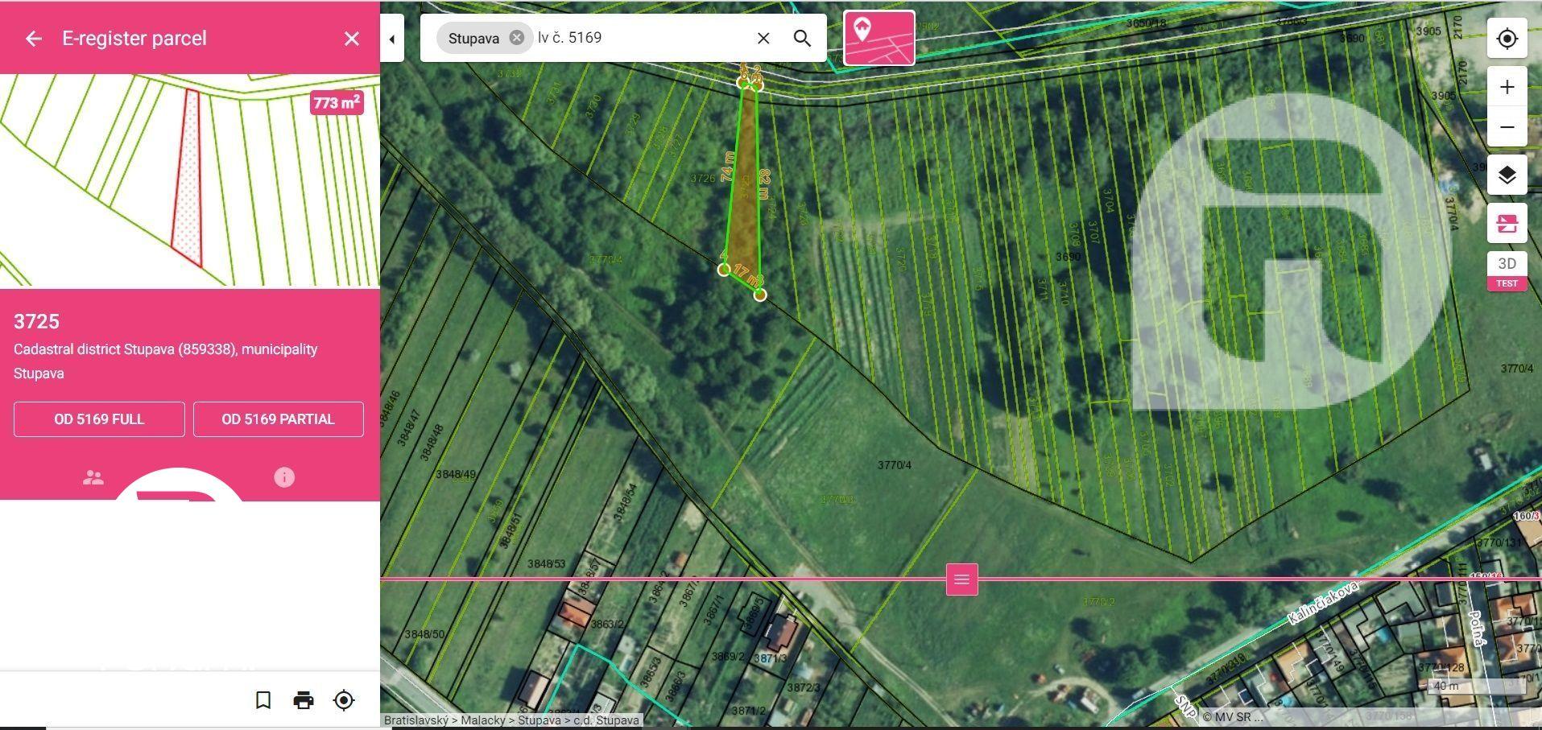Open OD 5169 FULL ownership document
Image resolution: width=1542 pixels, height=730 pixels.
click(99, 419)
